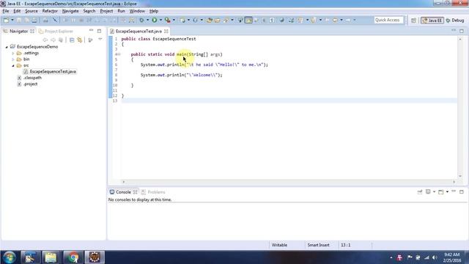Switch to the Project Explorer tab
This screenshot has height=264, width=469.
click(56, 31)
